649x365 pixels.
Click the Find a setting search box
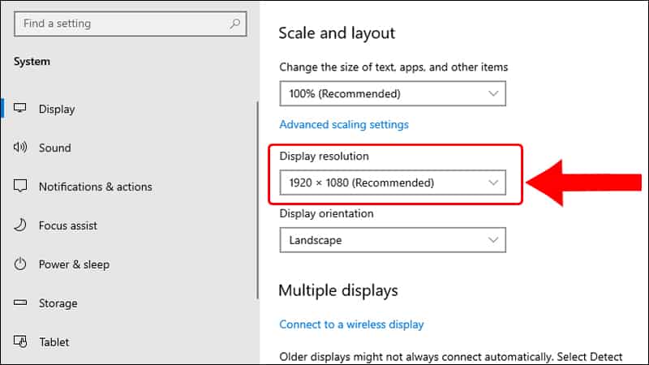click(x=122, y=24)
